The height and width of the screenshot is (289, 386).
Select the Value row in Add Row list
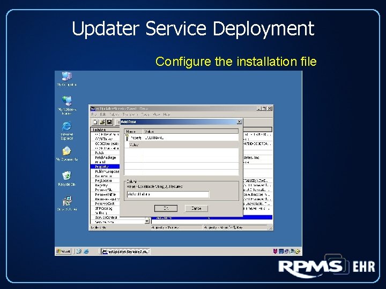click(x=182, y=144)
